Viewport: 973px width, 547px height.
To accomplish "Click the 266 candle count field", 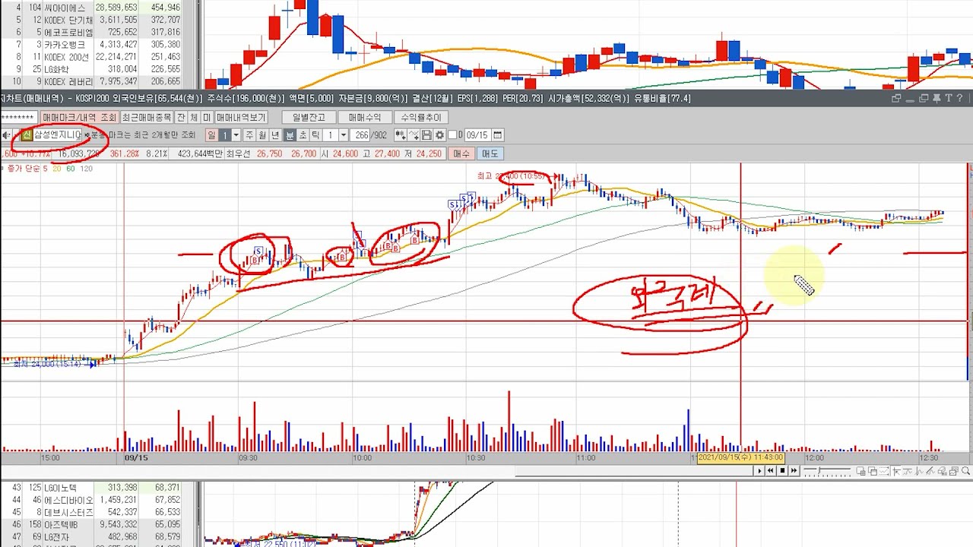I will coord(360,134).
